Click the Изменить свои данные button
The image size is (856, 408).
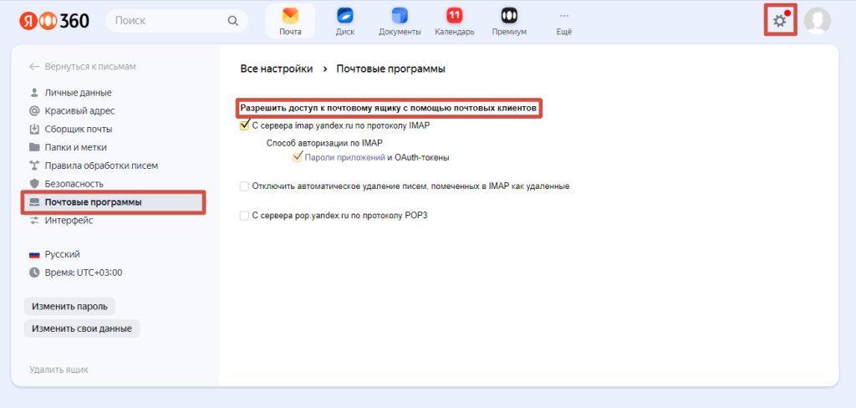pos(82,329)
